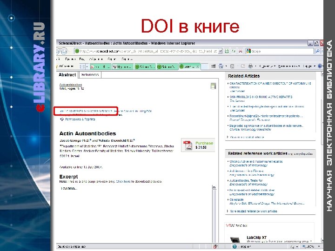The image size is (335, 251).
Task: Click the page vertical scrollbar up arrow
Action: (x=322, y=74)
